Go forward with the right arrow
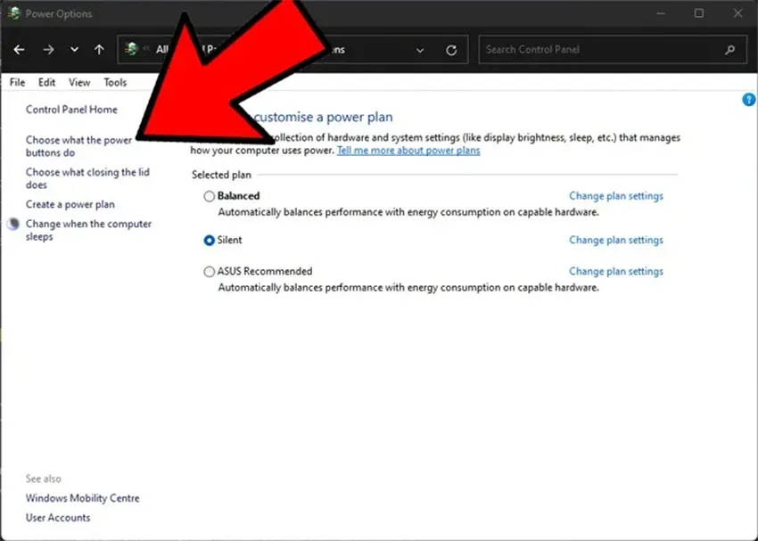This screenshot has height=541, width=758. (48, 49)
